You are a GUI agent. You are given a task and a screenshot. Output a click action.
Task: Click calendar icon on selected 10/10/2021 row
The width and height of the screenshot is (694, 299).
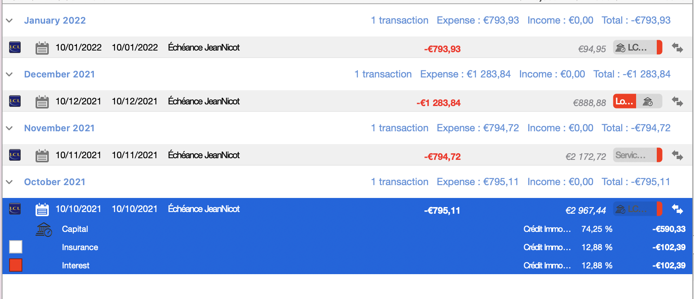(42, 209)
